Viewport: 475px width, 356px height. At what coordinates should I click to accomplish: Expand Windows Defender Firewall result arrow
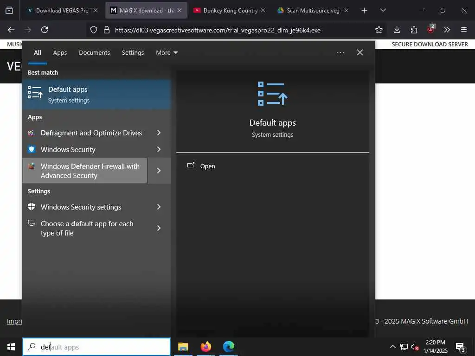coord(159,171)
